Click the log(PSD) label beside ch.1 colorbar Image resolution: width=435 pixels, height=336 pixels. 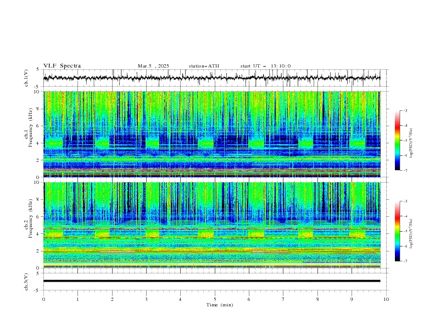tap(411, 143)
